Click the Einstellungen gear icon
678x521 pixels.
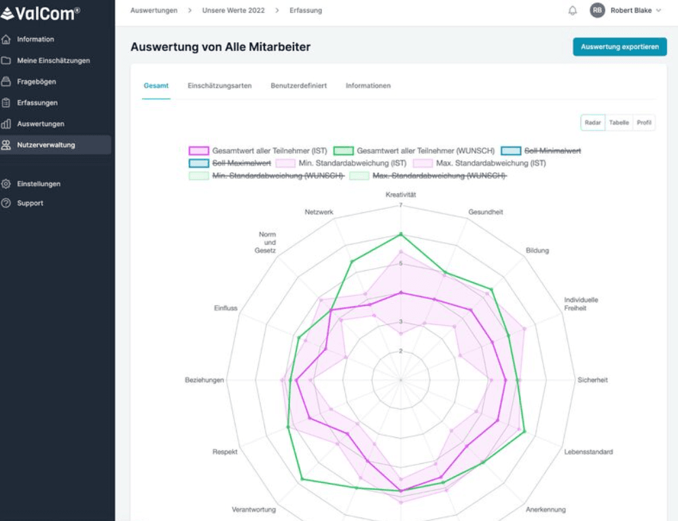(6, 184)
